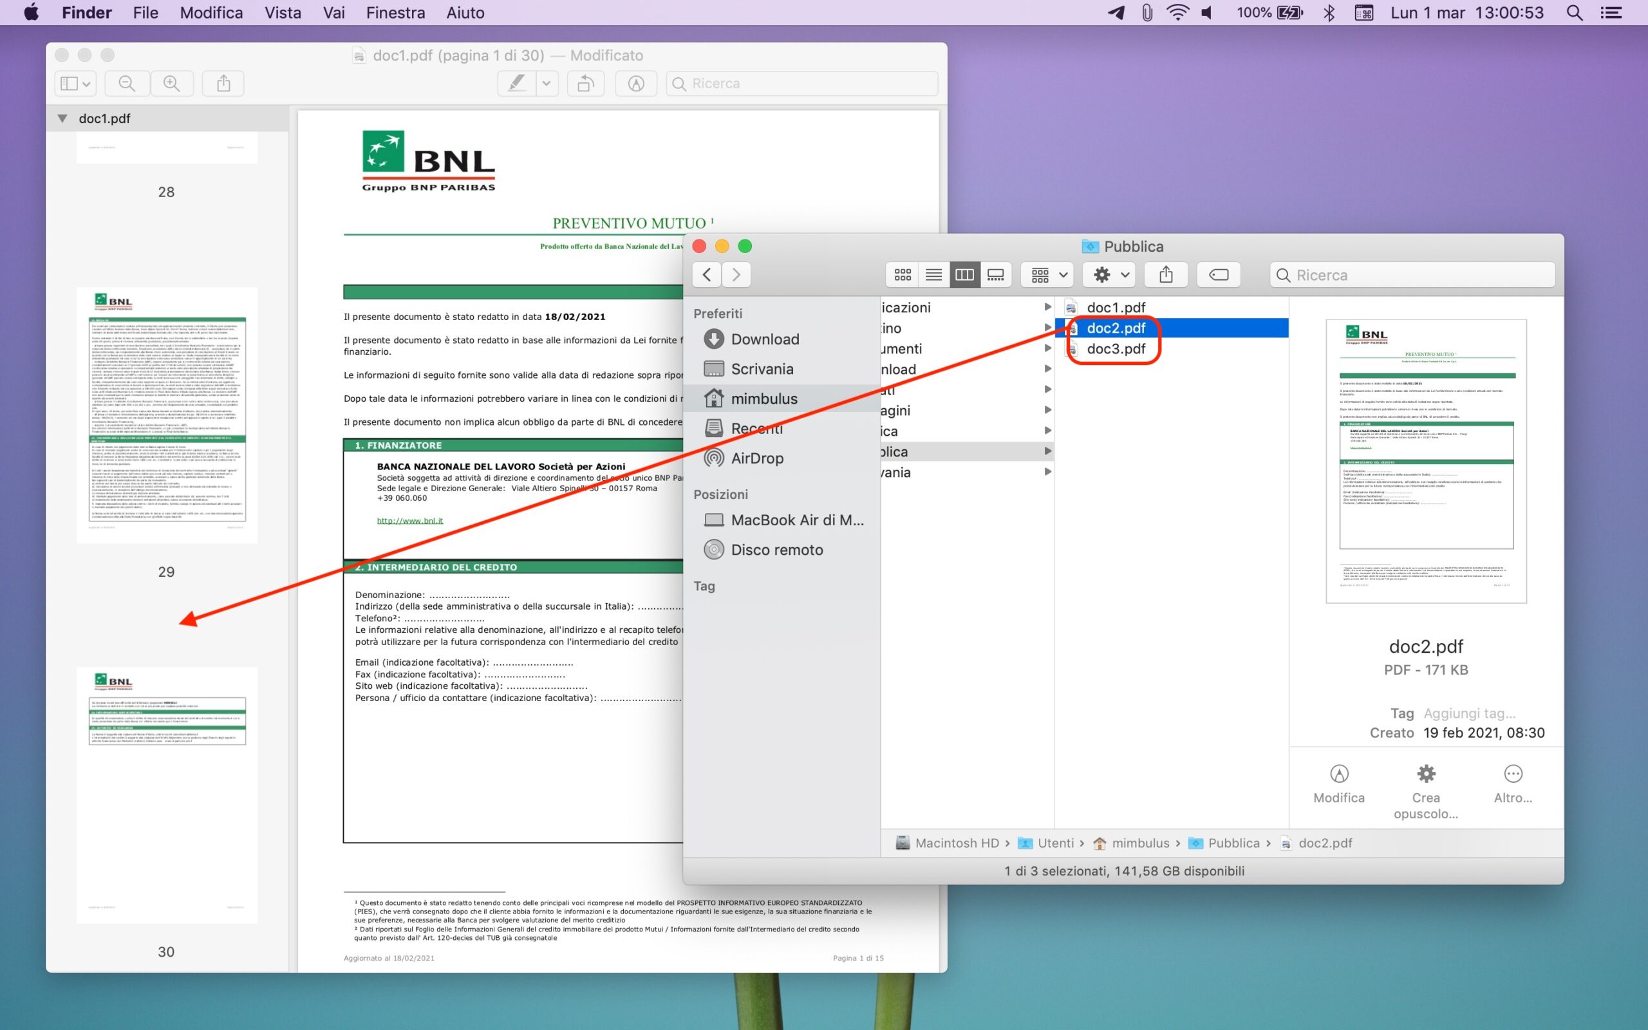The width and height of the screenshot is (1648, 1030).
Task: Click Aggiungi tag field in preview pane
Action: (1469, 713)
